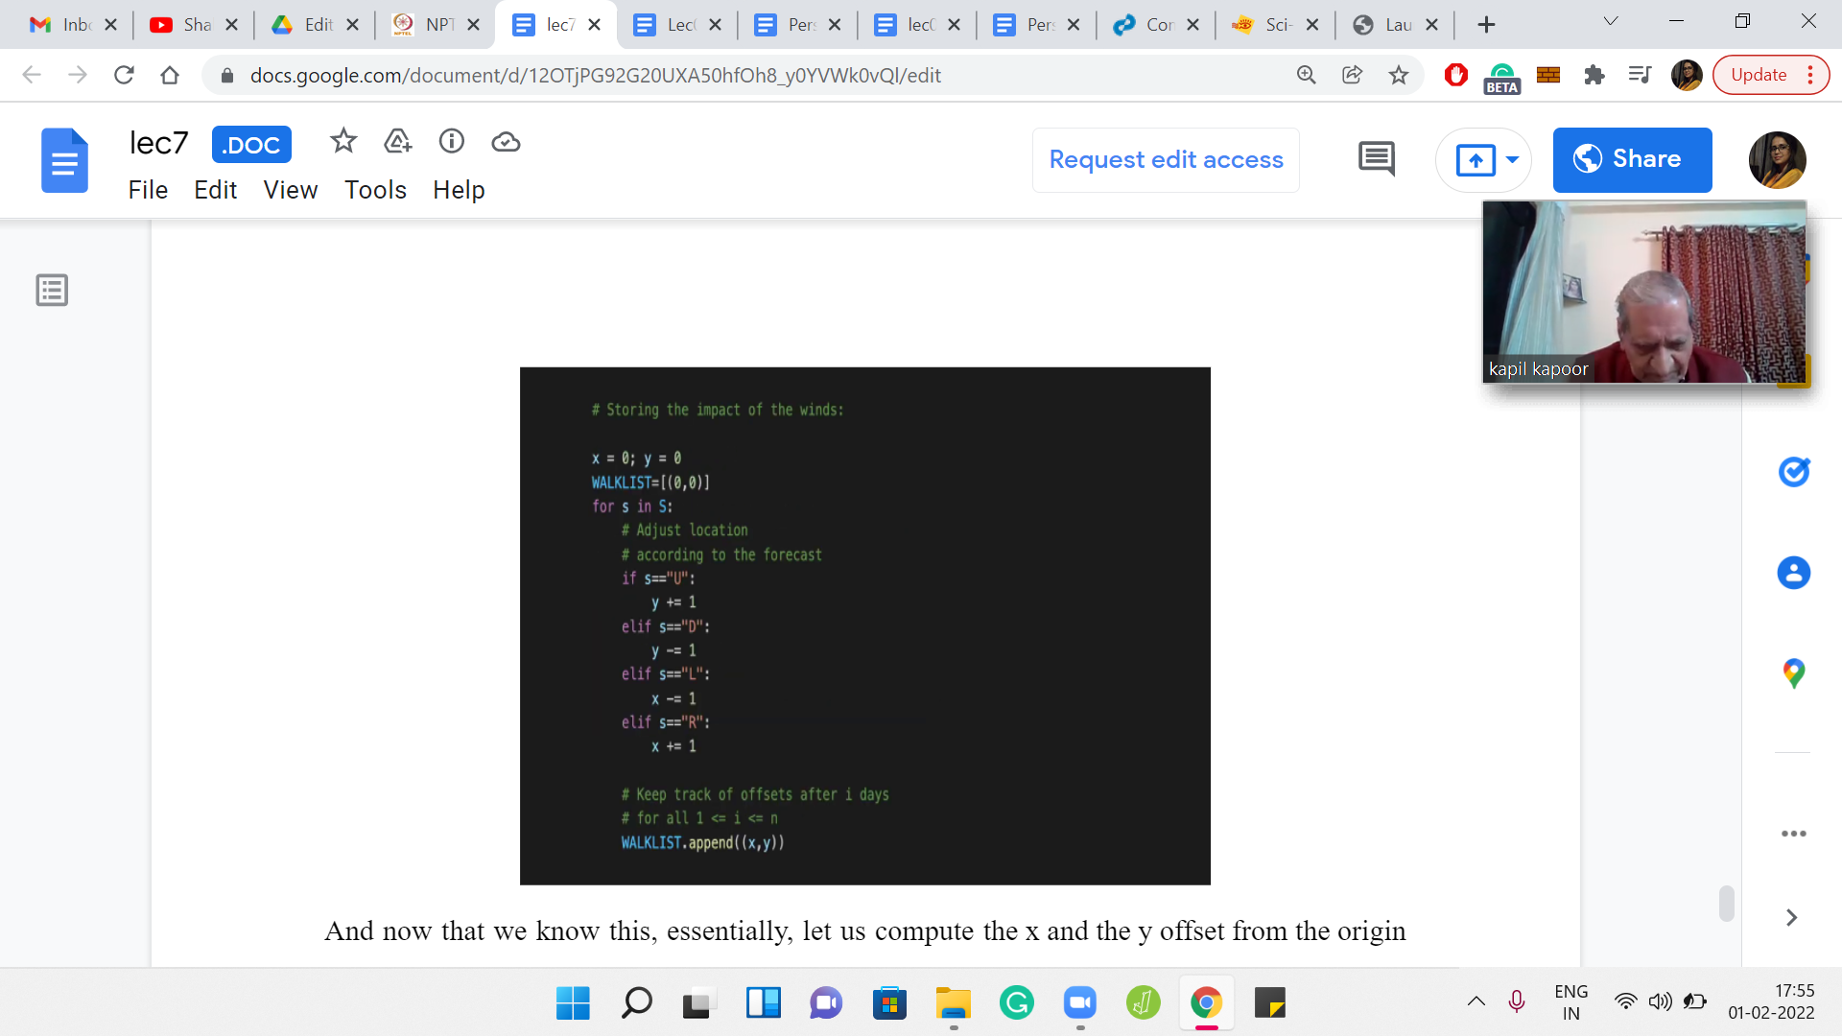Open Google Maps side panel icon
Image resolution: width=1842 pixels, height=1036 pixels.
pyautogui.click(x=1793, y=673)
